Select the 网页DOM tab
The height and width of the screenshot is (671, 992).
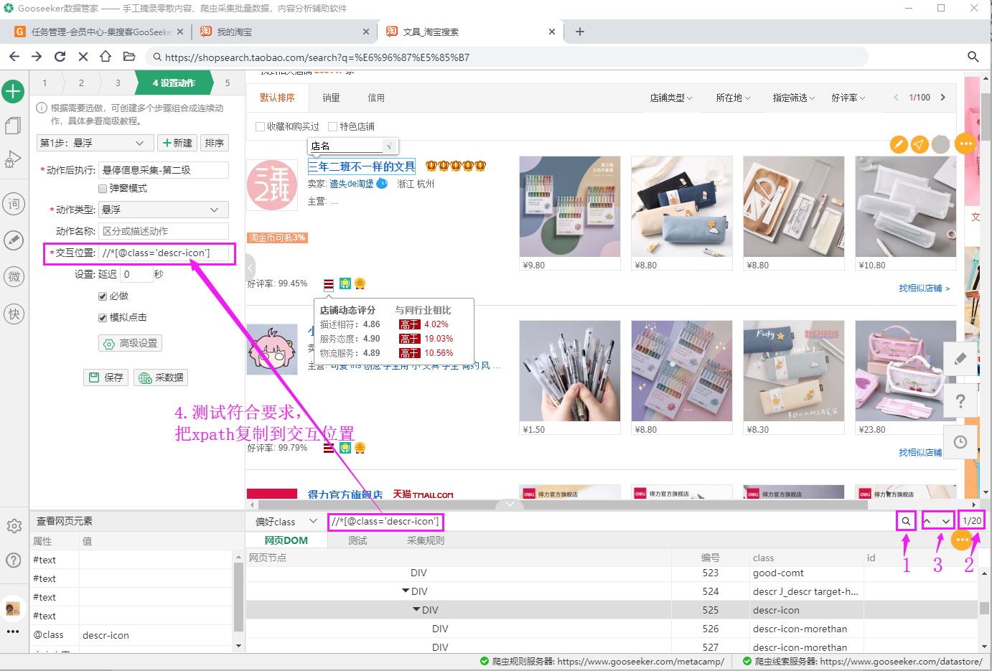click(x=286, y=540)
